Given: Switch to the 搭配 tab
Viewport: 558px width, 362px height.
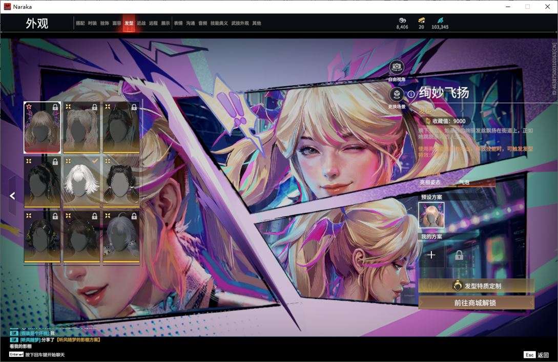Looking at the screenshot, I should click(x=80, y=23).
